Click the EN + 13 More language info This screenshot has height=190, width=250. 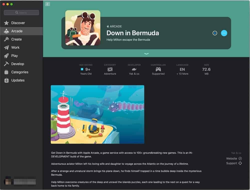(182, 69)
